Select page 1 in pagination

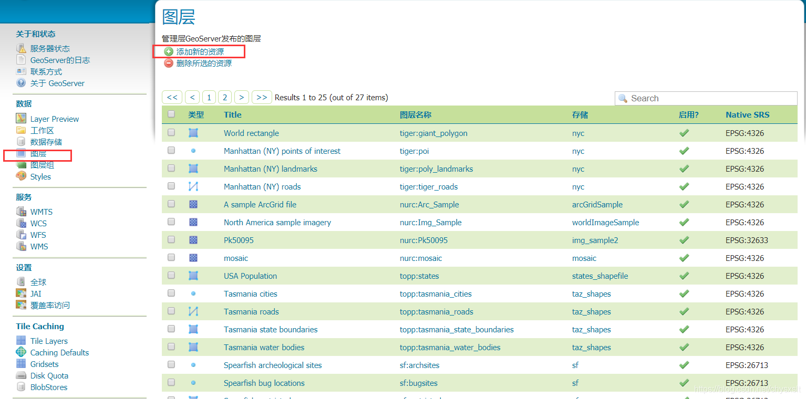209,97
